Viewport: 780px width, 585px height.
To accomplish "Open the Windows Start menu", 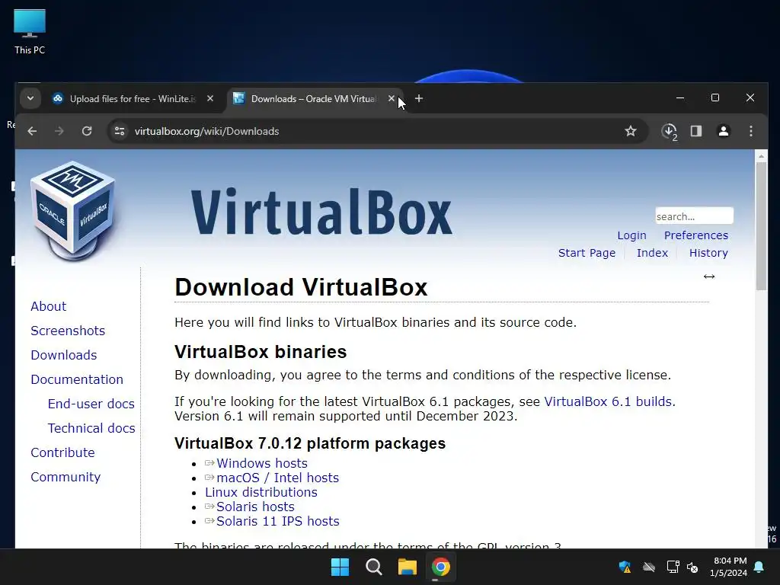I will pyautogui.click(x=340, y=567).
